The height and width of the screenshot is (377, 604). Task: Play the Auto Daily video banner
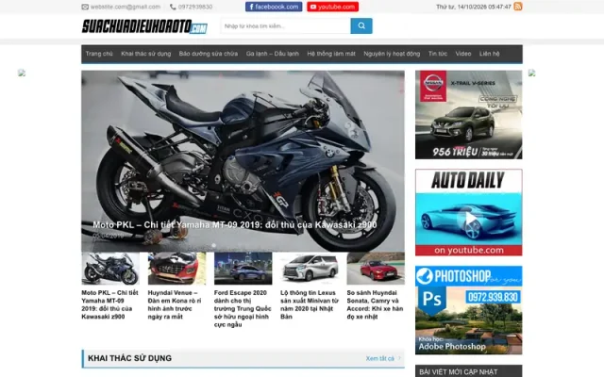pyautogui.click(x=468, y=212)
